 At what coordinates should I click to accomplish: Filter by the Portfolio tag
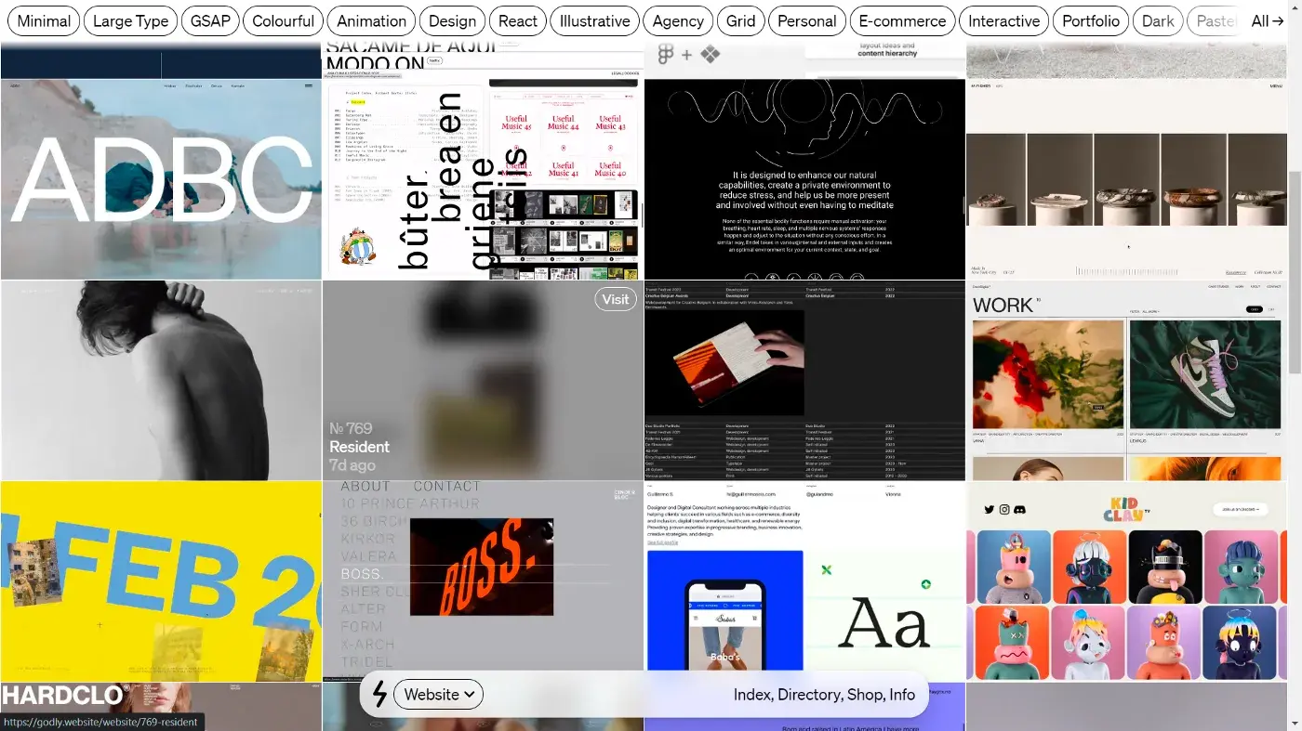[1091, 20]
